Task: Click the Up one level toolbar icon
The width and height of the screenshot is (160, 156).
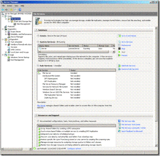Action: [11, 10]
